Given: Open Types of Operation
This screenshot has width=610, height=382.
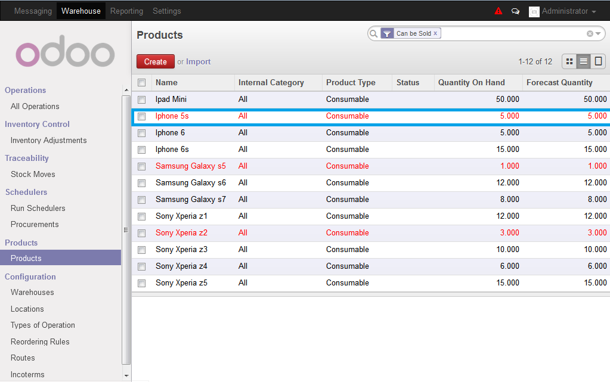Looking at the screenshot, I should click(43, 325).
